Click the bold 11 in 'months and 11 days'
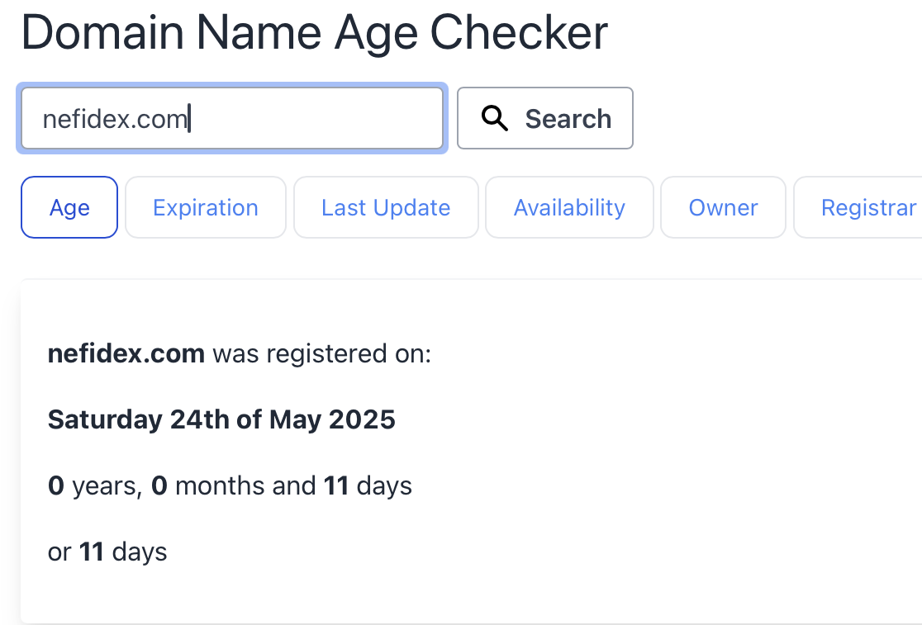The height and width of the screenshot is (625, 922). pyautogui.click(x=336, y=485)
